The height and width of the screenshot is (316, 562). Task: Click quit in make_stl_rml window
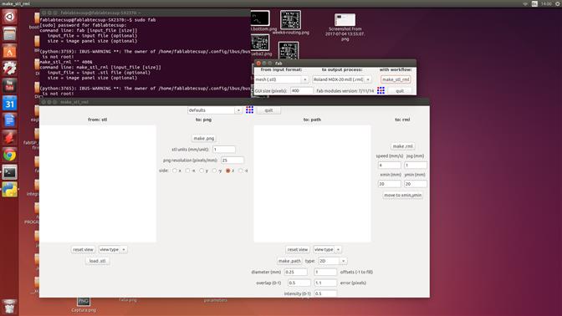[268, 110]
